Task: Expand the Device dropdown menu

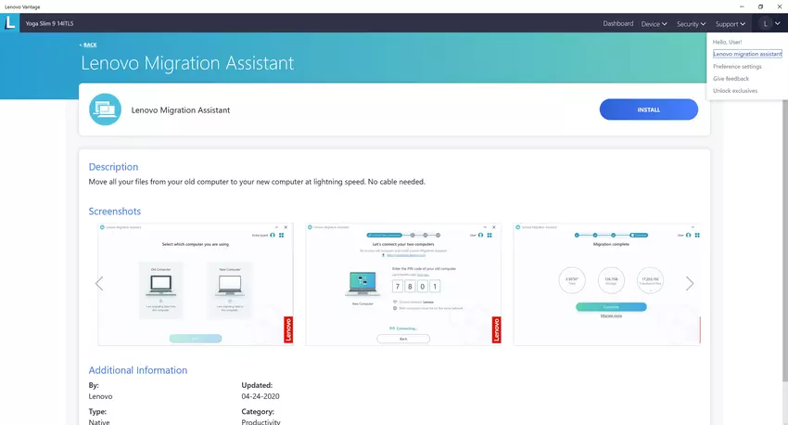Action: (654, 23)
